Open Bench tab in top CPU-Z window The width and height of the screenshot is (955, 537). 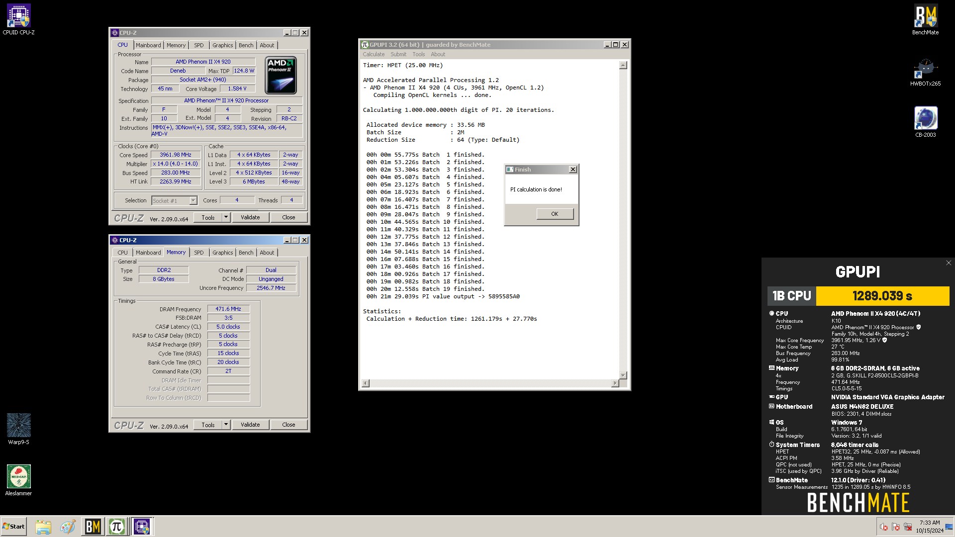tap(246, 45)
